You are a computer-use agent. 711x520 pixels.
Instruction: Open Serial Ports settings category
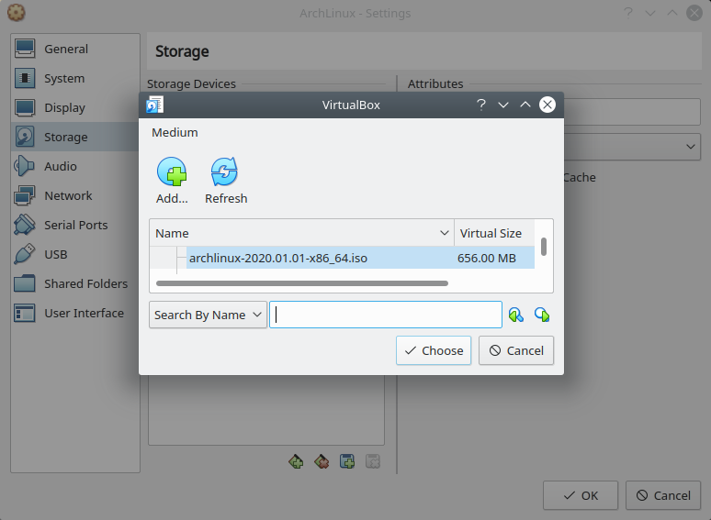(75, 225)
